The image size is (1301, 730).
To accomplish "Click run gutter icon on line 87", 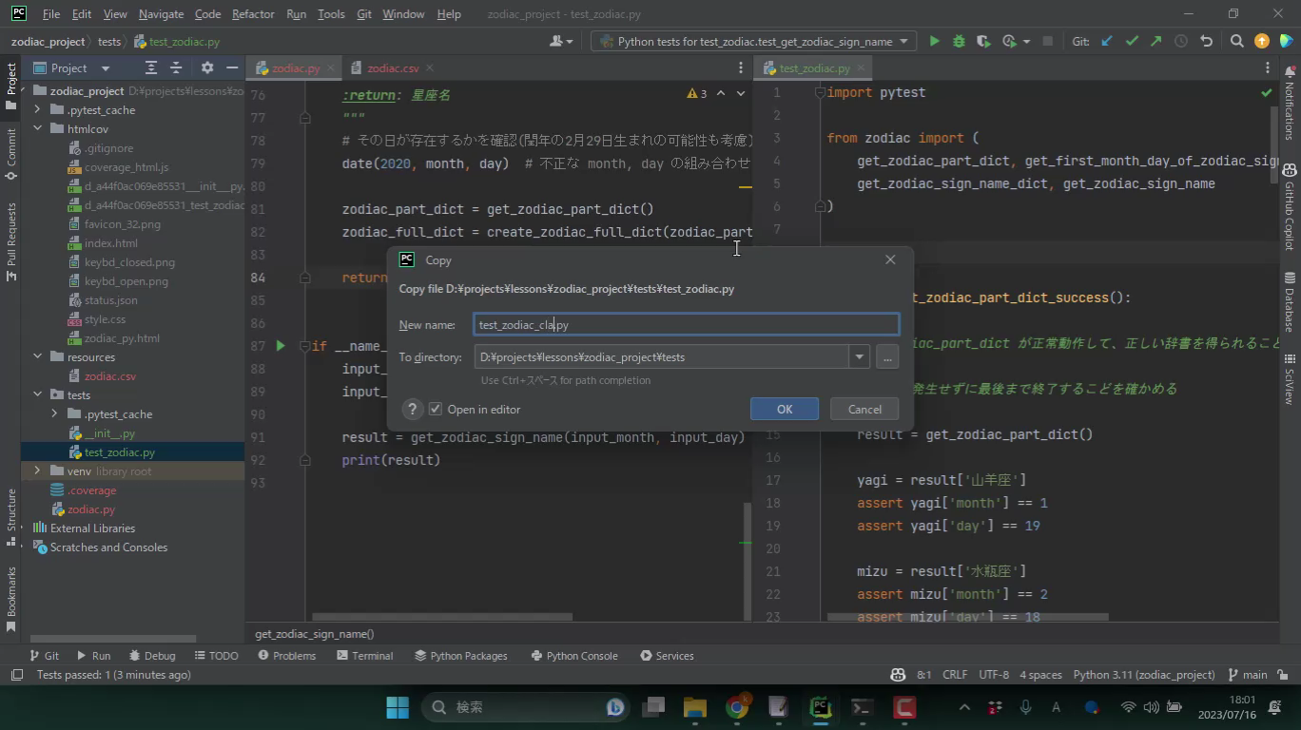I will coord(281,346).
